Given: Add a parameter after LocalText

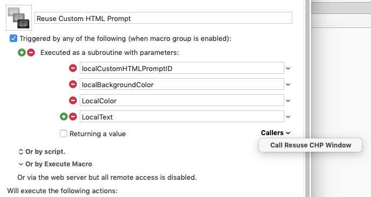Looking at the screenshot, I should tap(64, 117).
